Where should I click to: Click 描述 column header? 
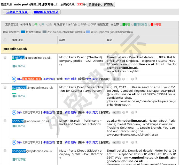pos(109,40)
